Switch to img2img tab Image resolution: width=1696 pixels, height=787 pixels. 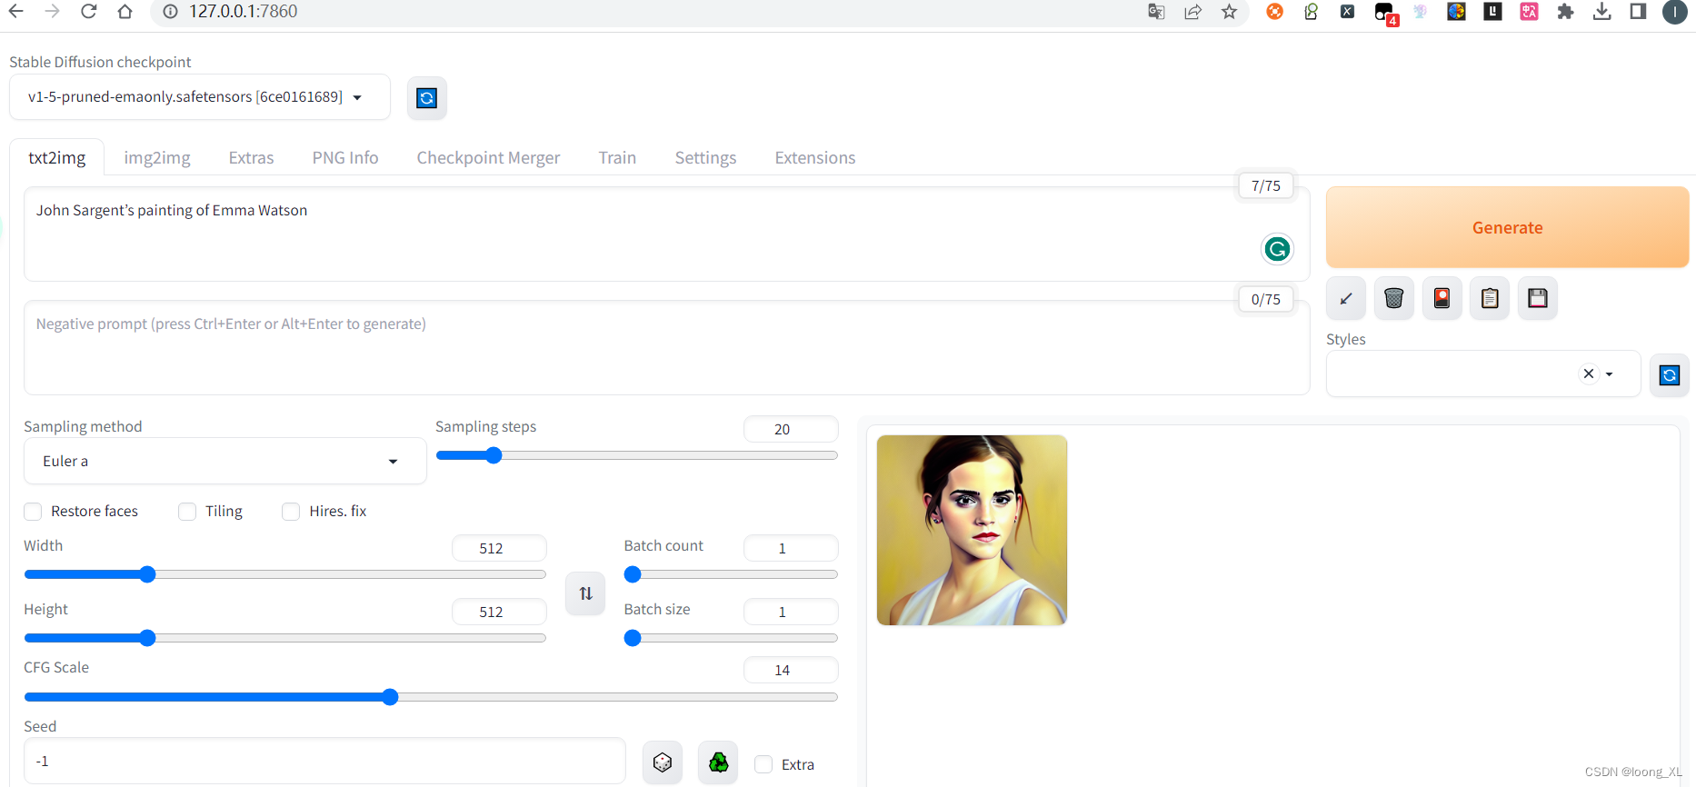coord(157,157)
